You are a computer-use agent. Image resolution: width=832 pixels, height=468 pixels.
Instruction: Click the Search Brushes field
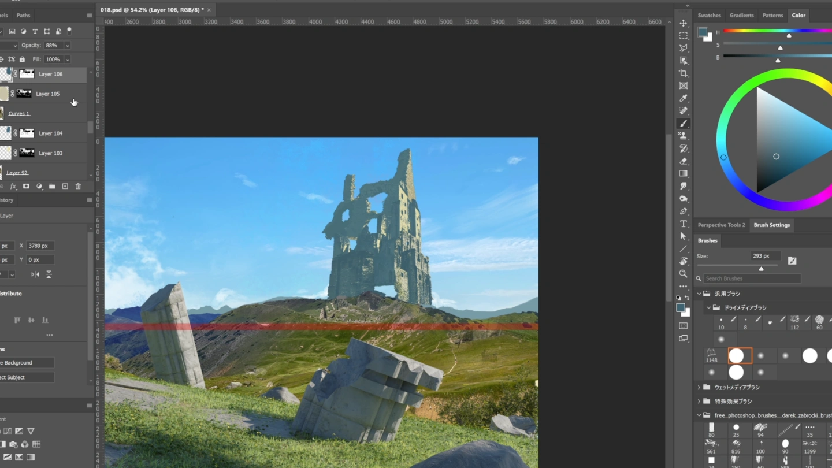click(x=751, y=278)
